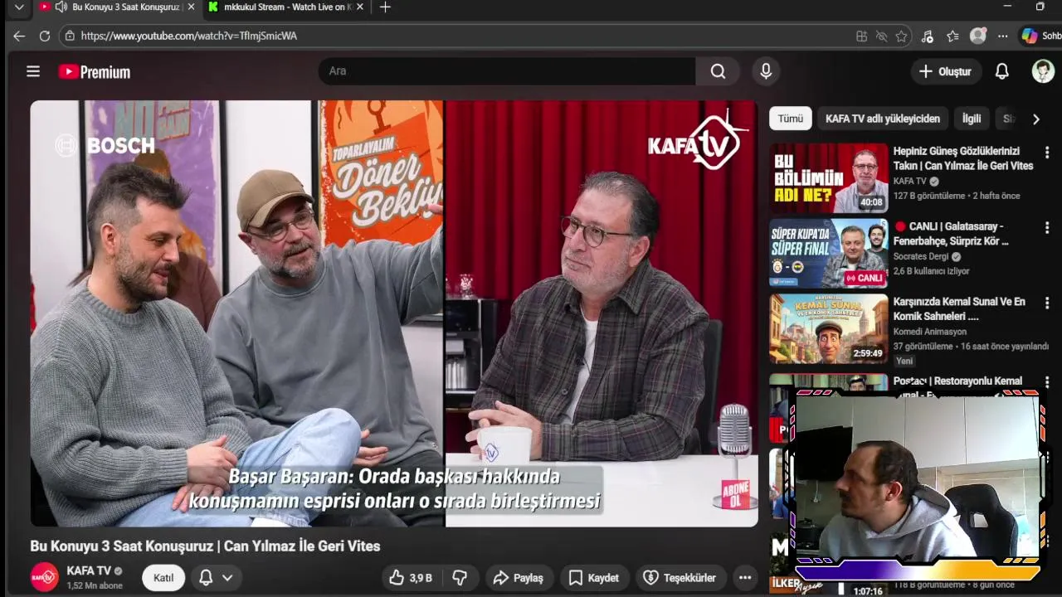Click ABONE OL overlay in video
Viewport: 1062px width, 597px height.
pos(735,494)
